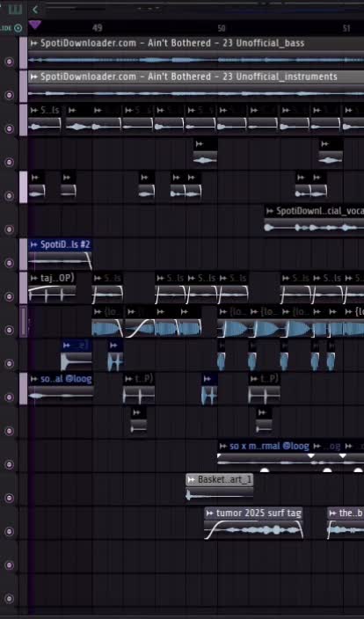Viewport: 364px width, 619px height.
Task: Mute the so x m..rmal @loog automation track
Action: click(x=9, y=464)
